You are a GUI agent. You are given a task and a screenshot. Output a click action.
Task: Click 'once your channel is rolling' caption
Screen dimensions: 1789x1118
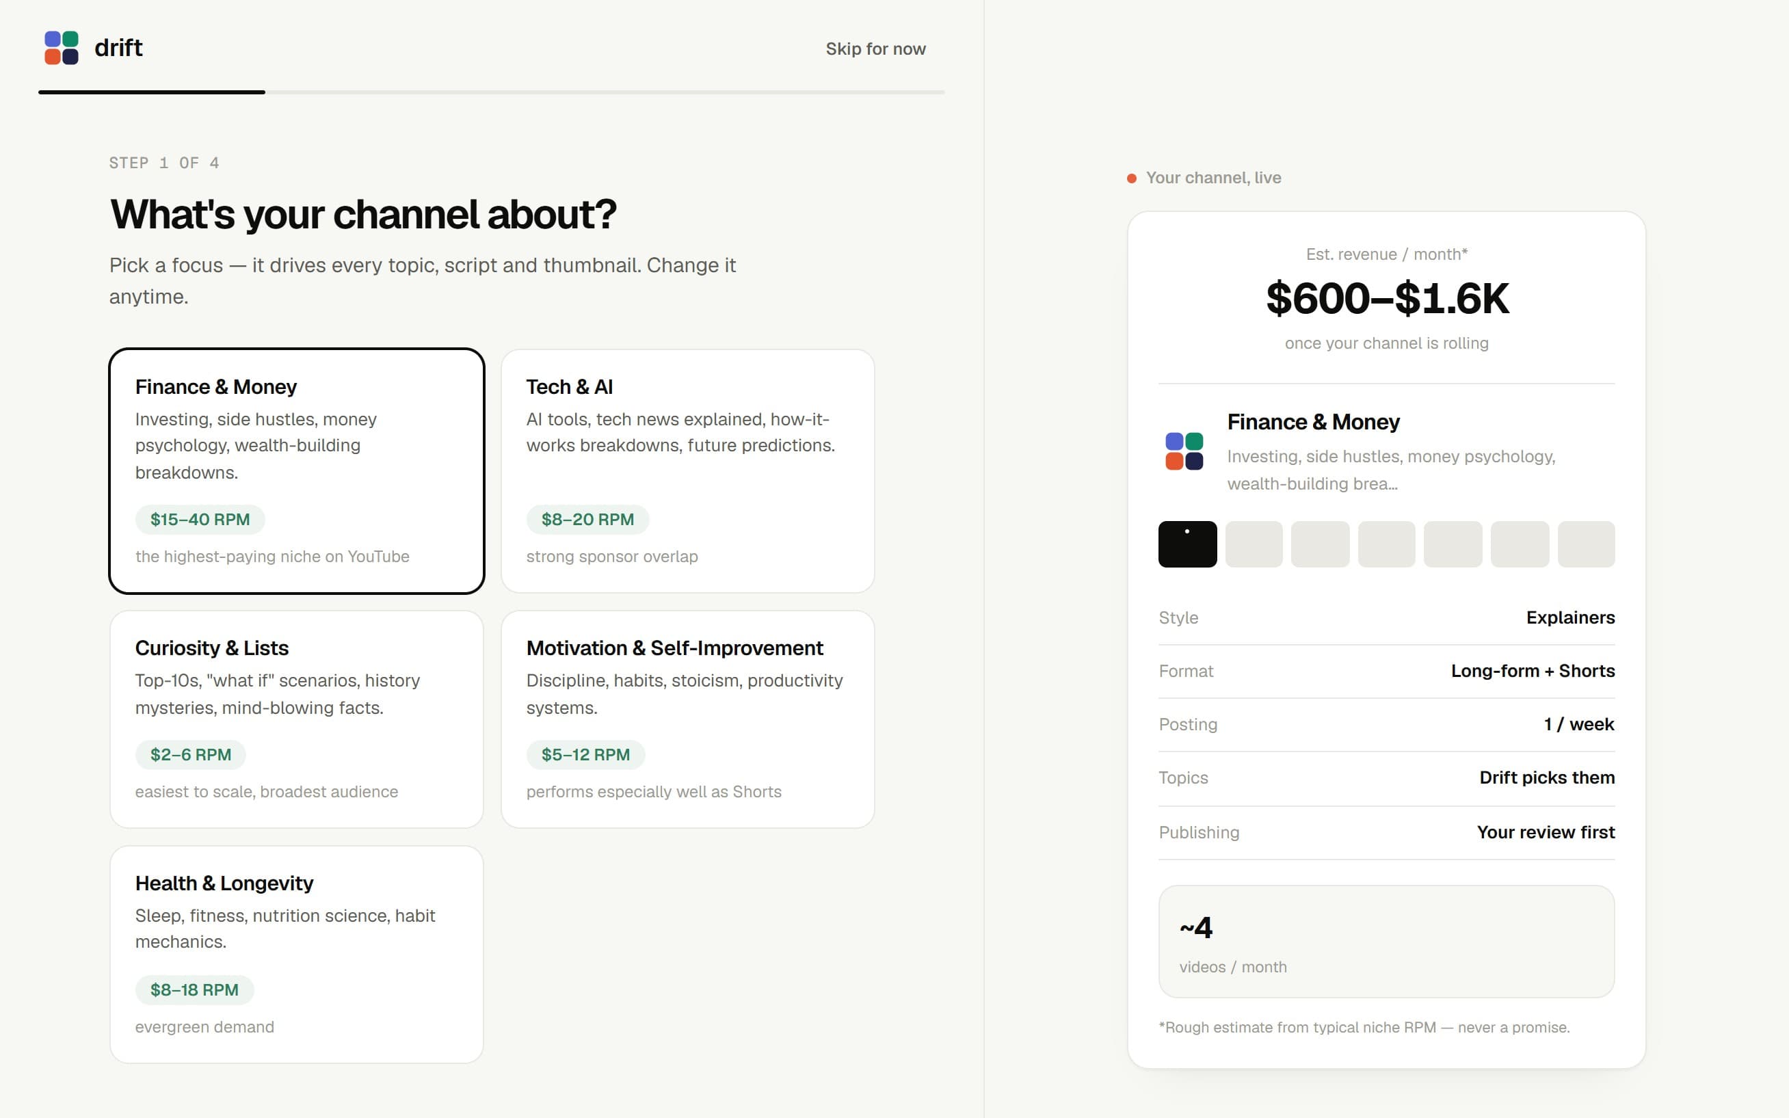pos(1387,344)
